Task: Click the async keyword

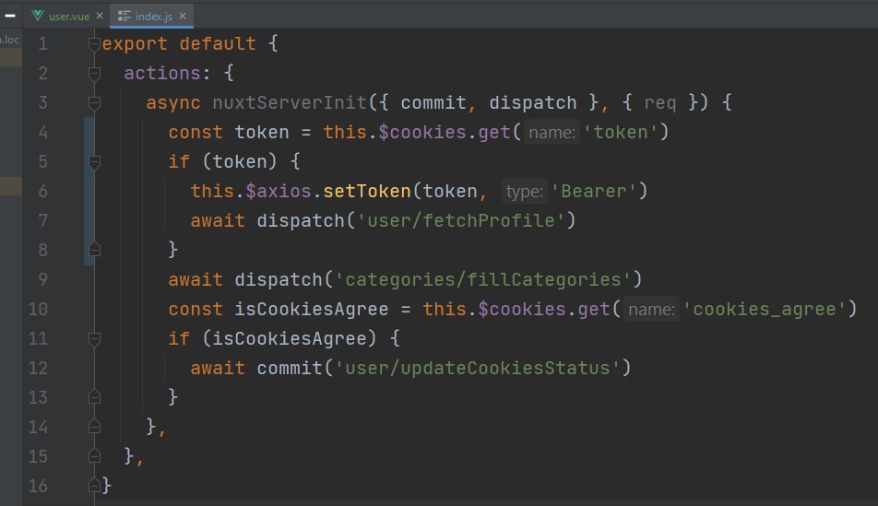Action: click(x=173, y=103)
